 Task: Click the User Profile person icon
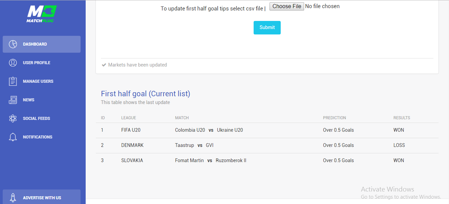click(x=13, y=63)
